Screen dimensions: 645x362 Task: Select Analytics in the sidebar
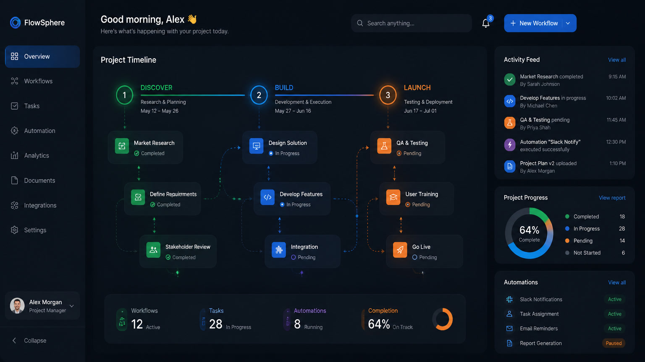pos(42,155)
